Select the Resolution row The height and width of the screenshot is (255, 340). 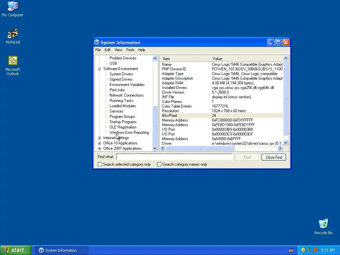[x=221, y=111]
